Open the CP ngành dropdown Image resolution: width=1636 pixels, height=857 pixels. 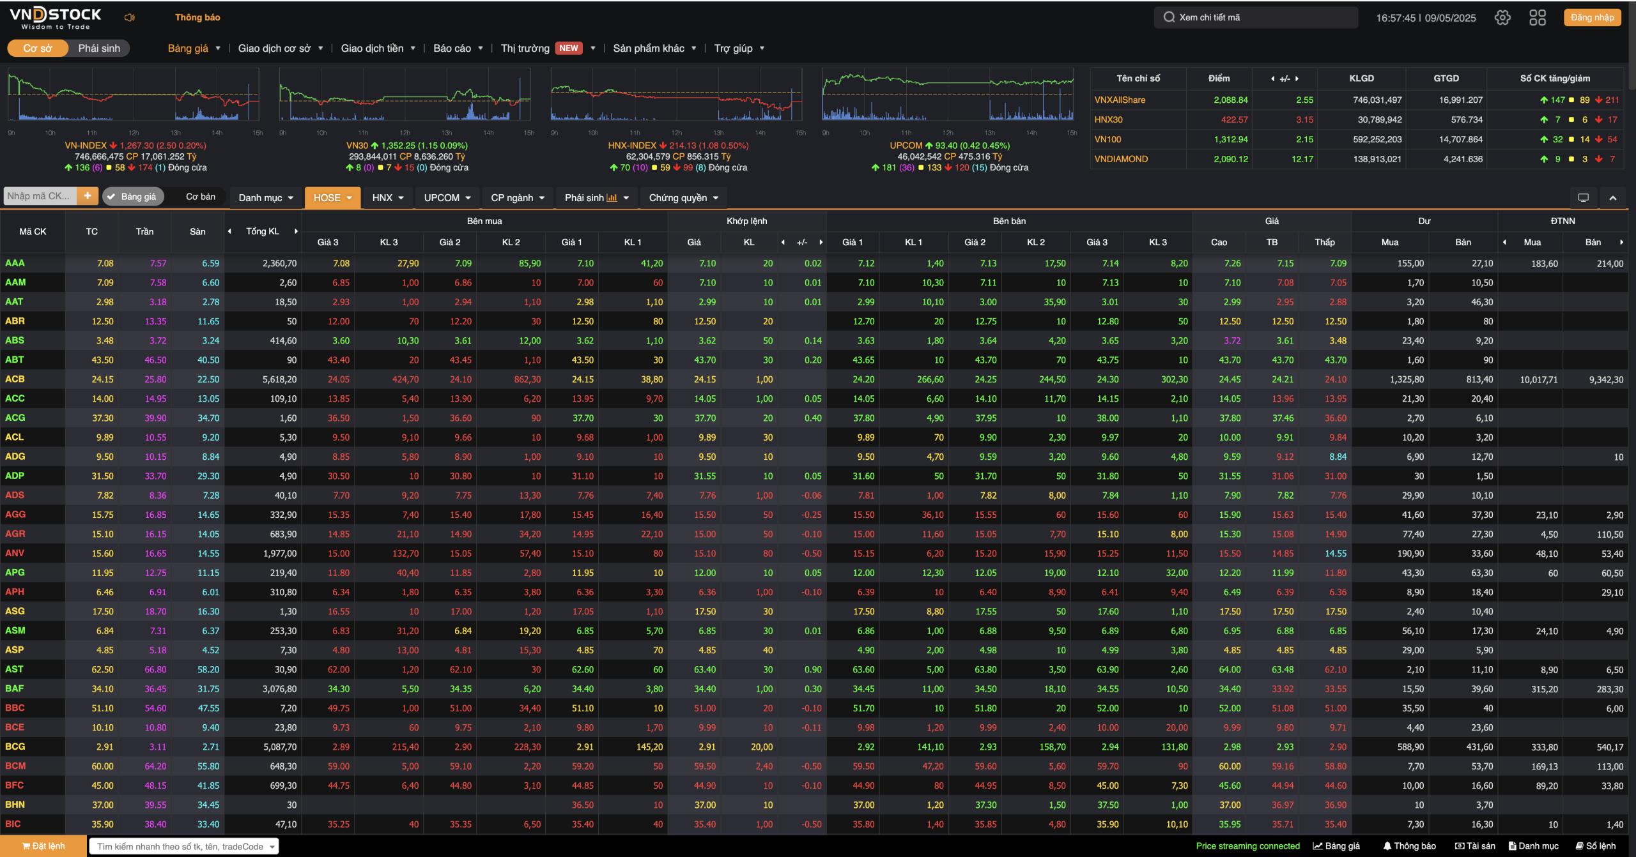517,198
